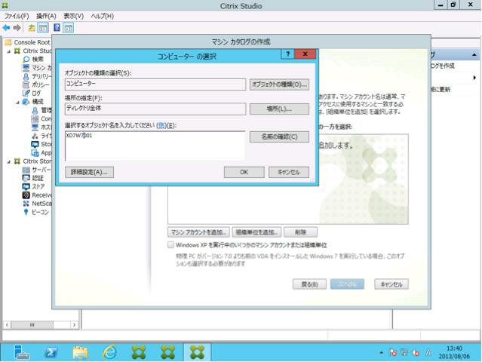This screenshot has height=362, width=482.
Task: Select the App-V node icon
Action: [x=35, y=152]
